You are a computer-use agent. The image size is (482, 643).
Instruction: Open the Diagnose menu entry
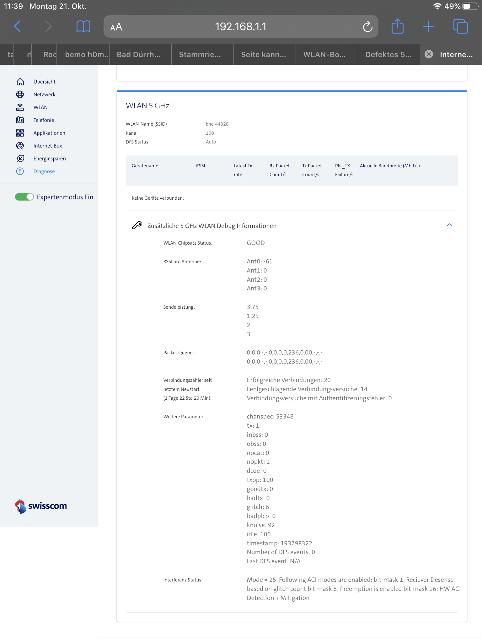pyautogui.click(x=44, y=171)
